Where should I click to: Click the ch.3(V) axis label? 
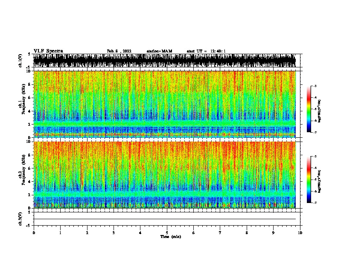20,219
